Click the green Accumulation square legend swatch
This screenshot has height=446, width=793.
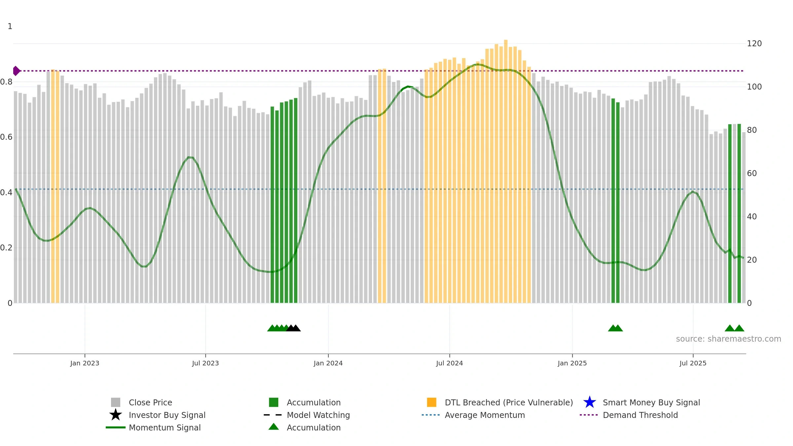274,402
